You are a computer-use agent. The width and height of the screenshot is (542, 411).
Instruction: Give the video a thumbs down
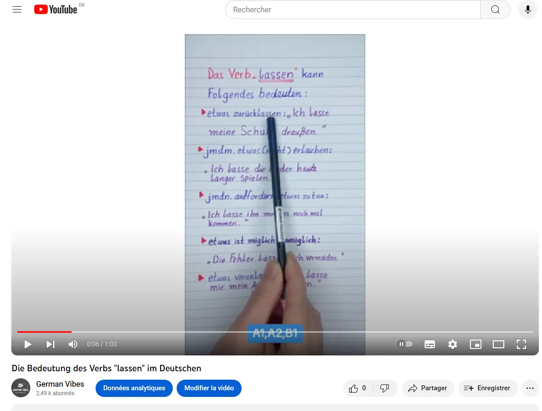tap(384, 388)
